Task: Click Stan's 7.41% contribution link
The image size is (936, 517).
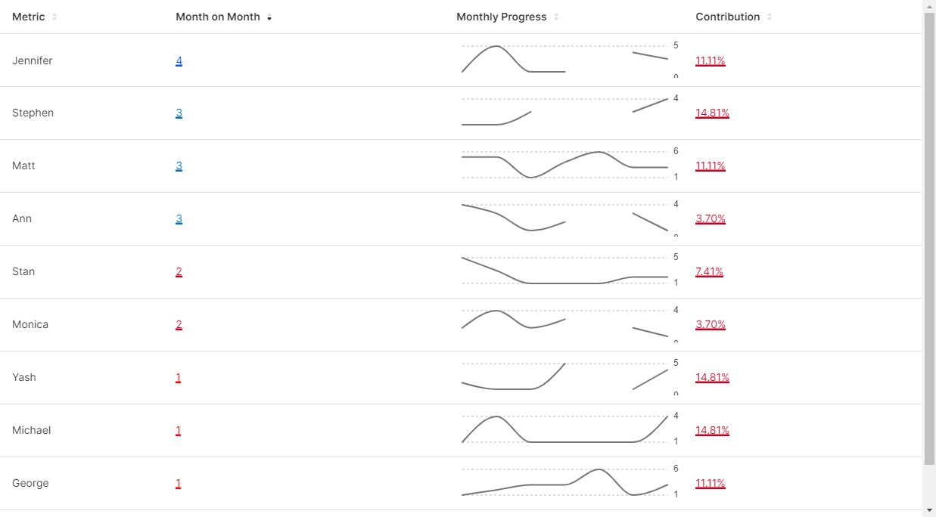Action: 709,271
